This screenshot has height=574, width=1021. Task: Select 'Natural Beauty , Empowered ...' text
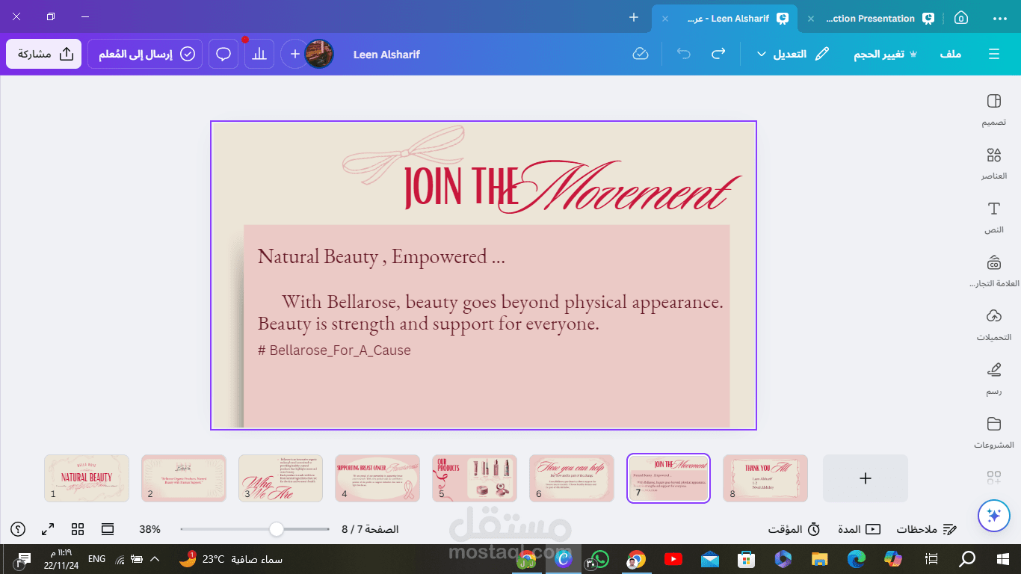(381, 256)
